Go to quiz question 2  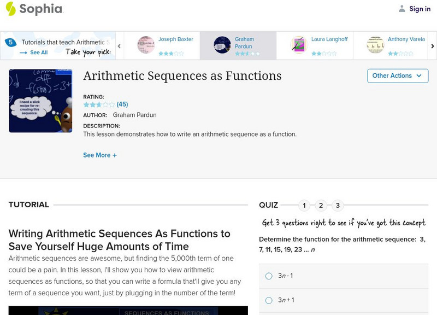tap(321, 206)
